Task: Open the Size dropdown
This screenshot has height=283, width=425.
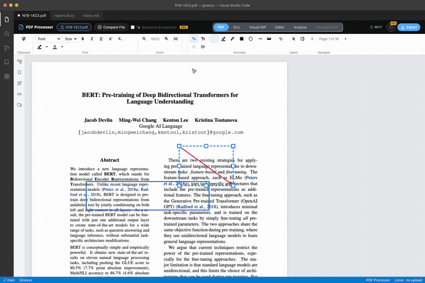Action: click(70, 39)
